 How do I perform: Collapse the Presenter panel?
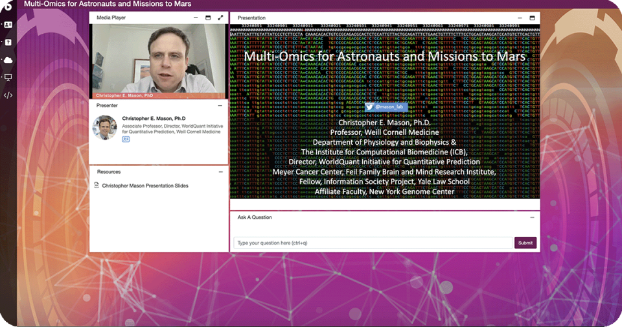click(220, 105)
